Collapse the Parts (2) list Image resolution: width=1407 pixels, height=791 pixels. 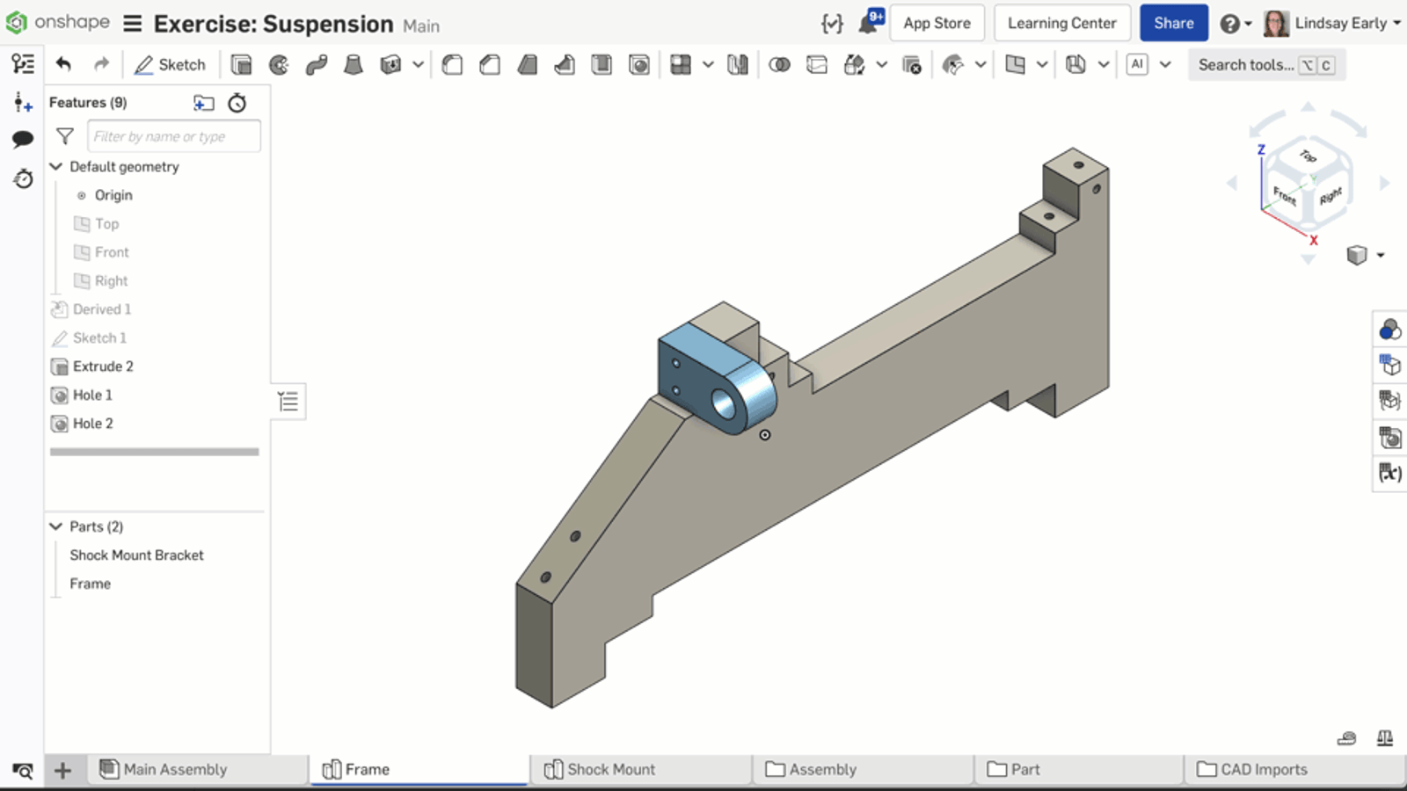55,526
